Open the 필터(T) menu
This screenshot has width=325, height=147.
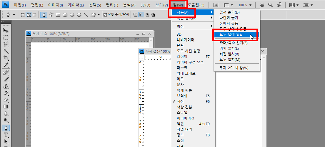point(112,5)
